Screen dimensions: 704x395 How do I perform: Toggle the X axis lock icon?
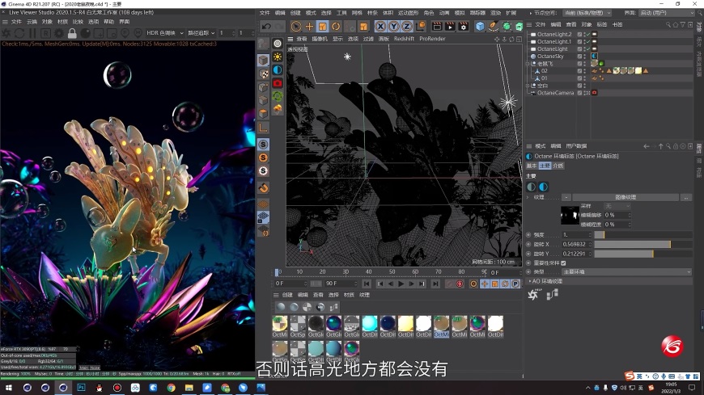point(380,27)
